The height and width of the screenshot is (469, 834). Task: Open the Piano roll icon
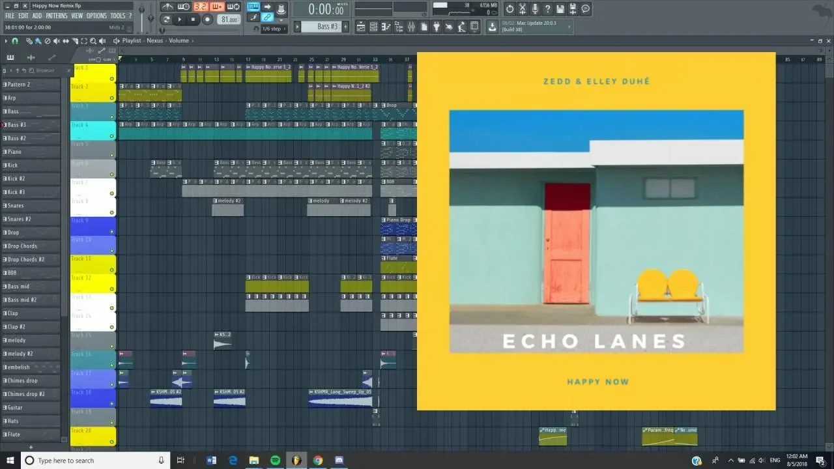click(386, 27)
